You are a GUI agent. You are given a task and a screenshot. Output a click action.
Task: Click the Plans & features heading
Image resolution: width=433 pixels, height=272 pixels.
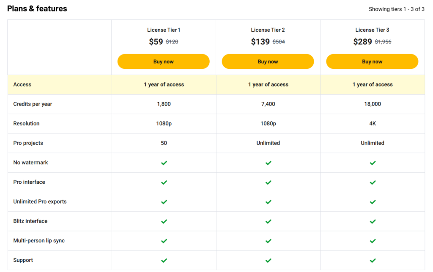coord(37,8)
